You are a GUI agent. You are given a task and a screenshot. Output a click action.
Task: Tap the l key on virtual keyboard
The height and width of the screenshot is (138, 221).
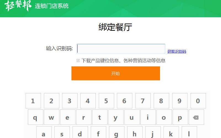pos(189,133)
